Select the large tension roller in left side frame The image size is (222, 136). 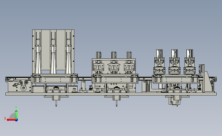pyautogui.click(x=24, y=88)
